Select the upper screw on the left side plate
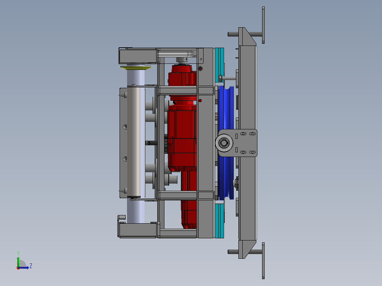Image resolution: width=382 pixels, height=286 pixels. click(125, 127)
